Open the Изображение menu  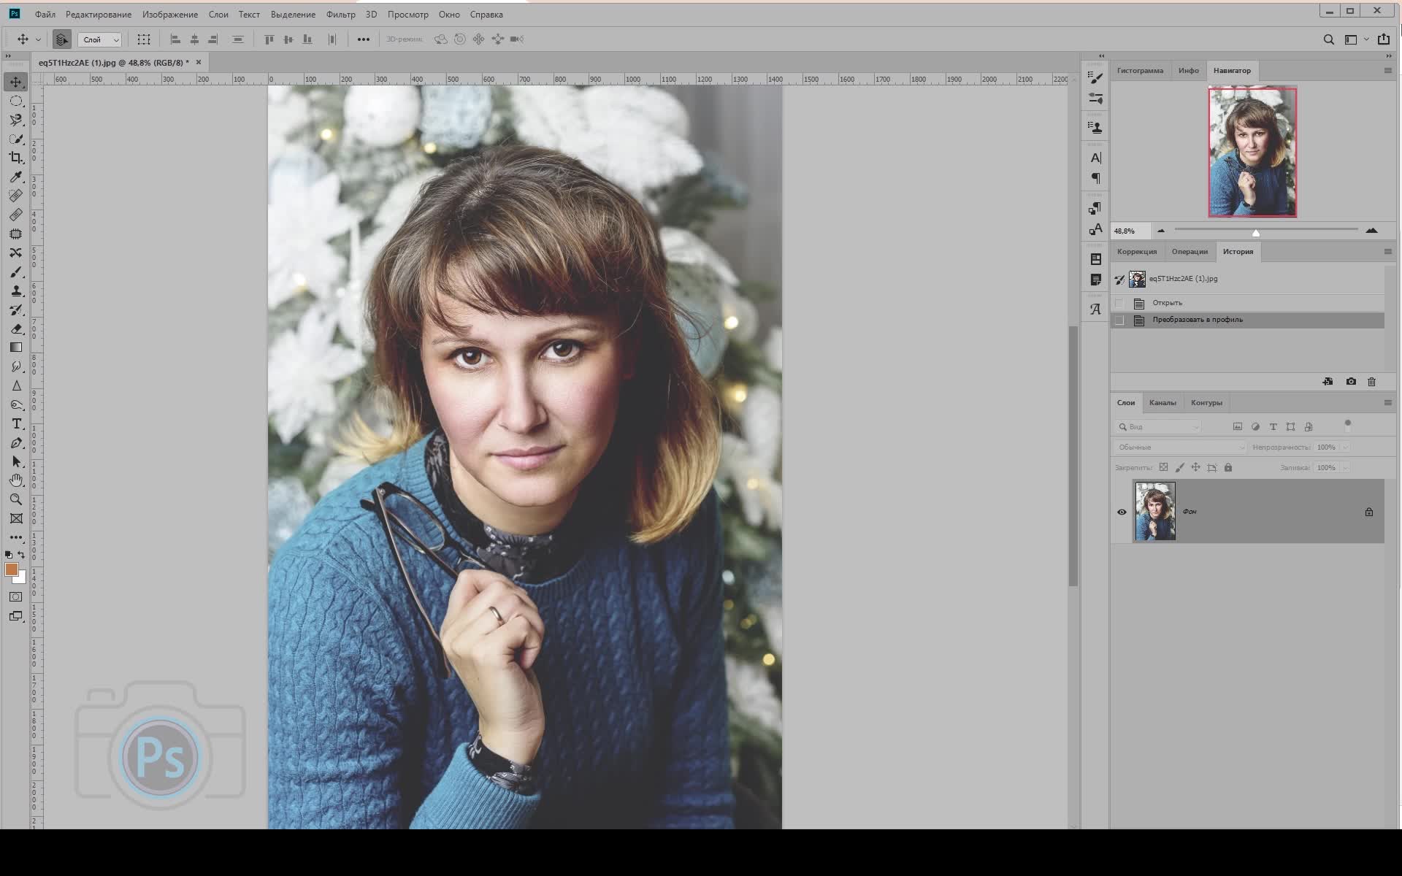click(x=170, y=15)
